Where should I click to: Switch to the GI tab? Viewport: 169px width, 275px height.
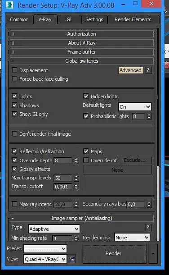coord(69,19)
